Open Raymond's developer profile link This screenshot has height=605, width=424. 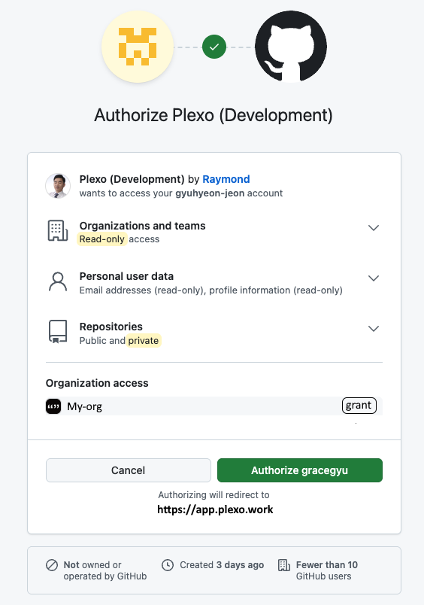[226, 179]
